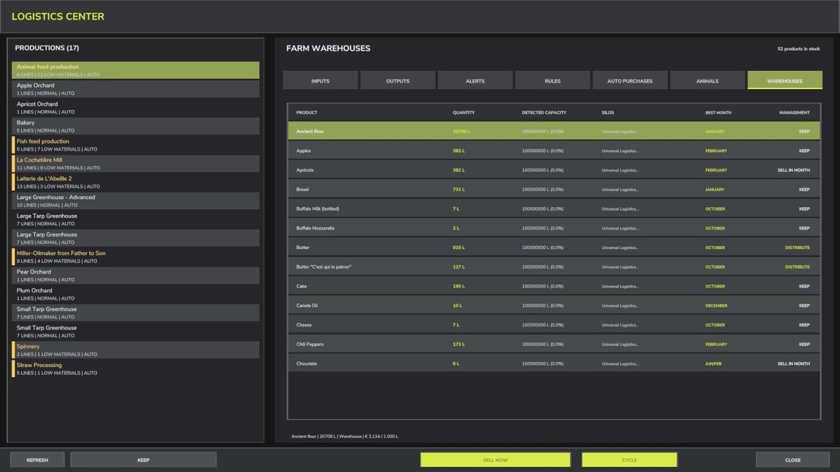This screenshot has width=840, height=472.
Task: Select the Cheese product row
Action: (554, 324)
